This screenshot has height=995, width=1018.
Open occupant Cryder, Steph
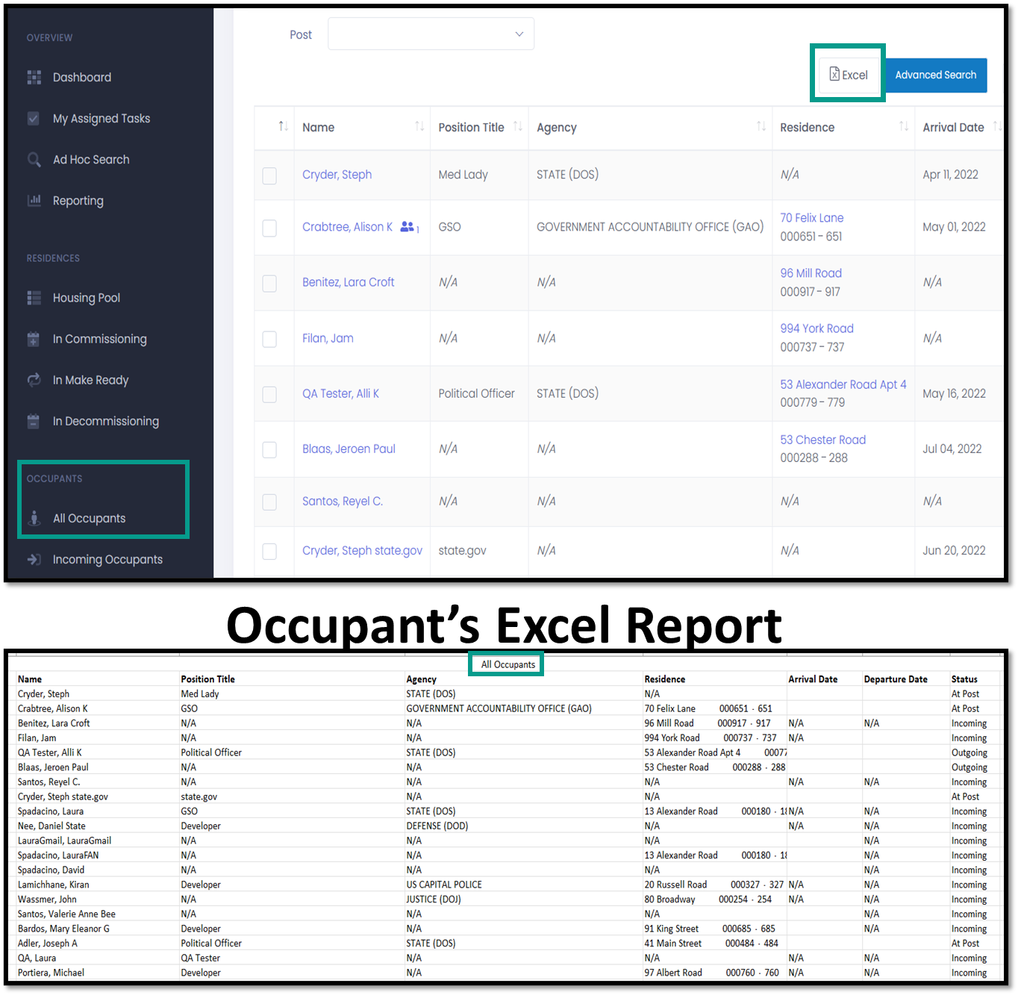pyautogui.click(x=337, y=174)
